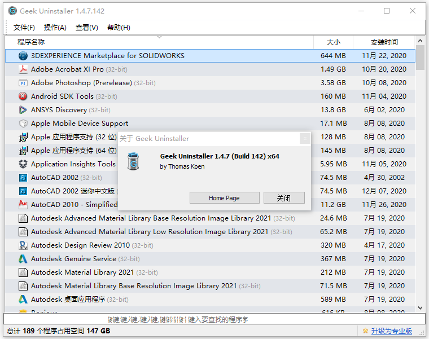
Task: Click the Geek Uninstaller trash can icon in the About dialog
Action: pyautogui.click(x=133, y=161)
